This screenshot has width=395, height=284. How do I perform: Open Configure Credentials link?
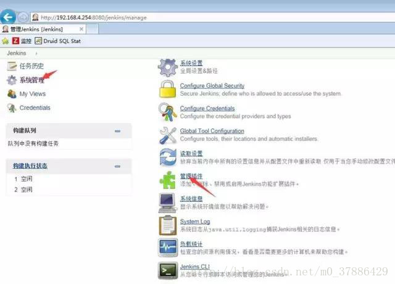pos(207,109)
